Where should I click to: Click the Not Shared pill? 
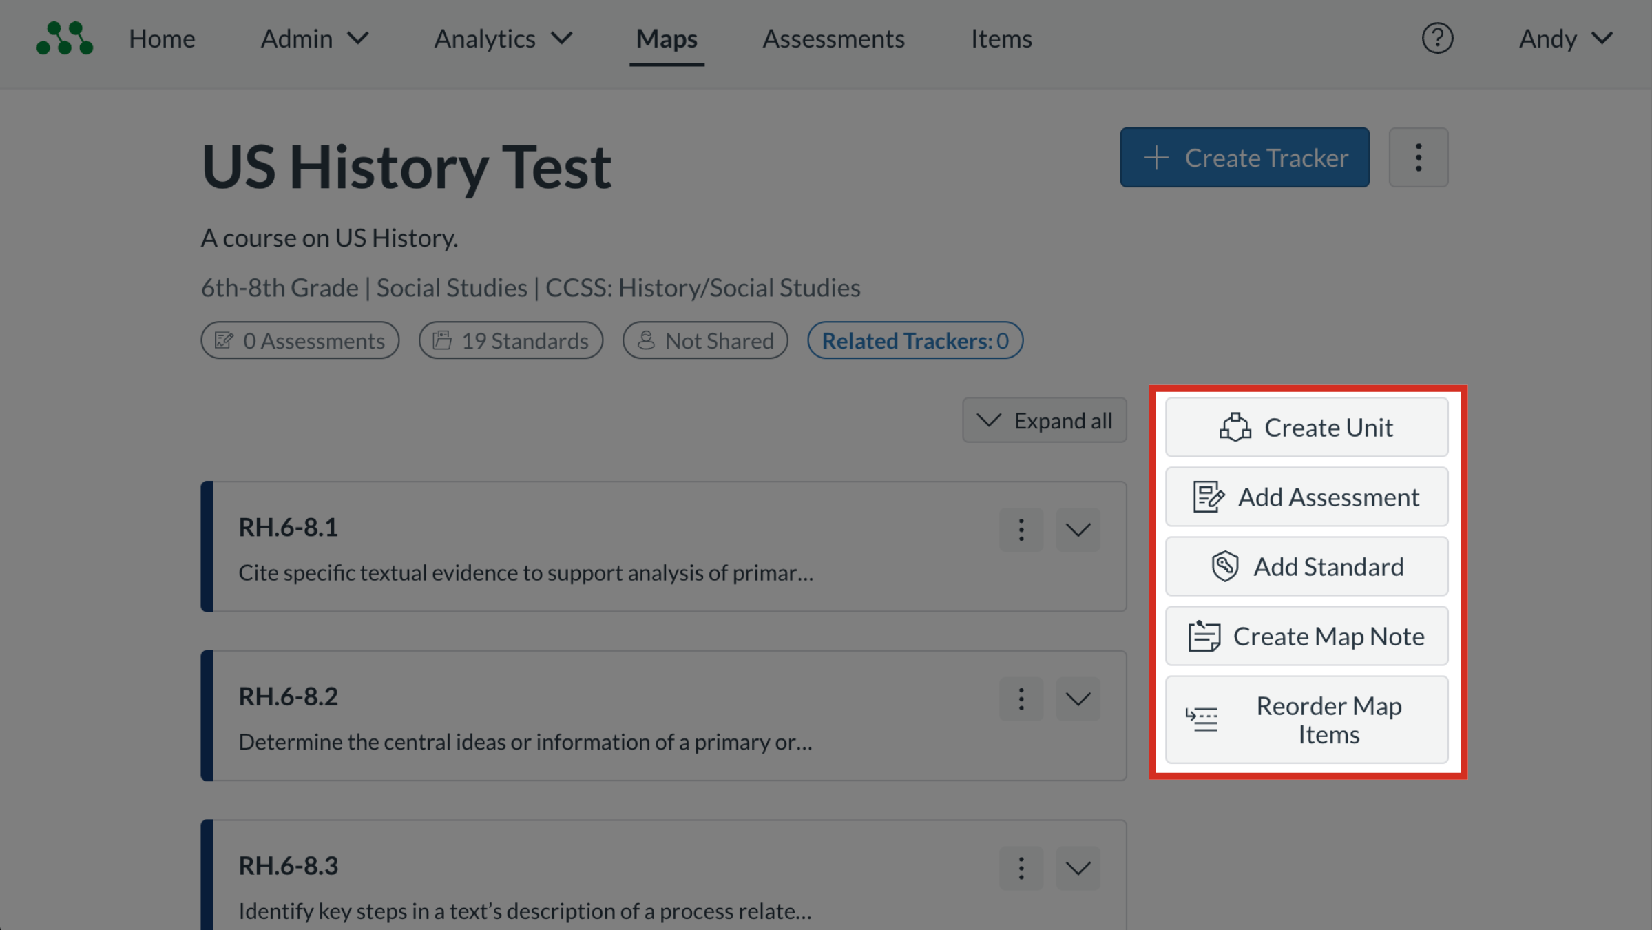pos(705,340)
